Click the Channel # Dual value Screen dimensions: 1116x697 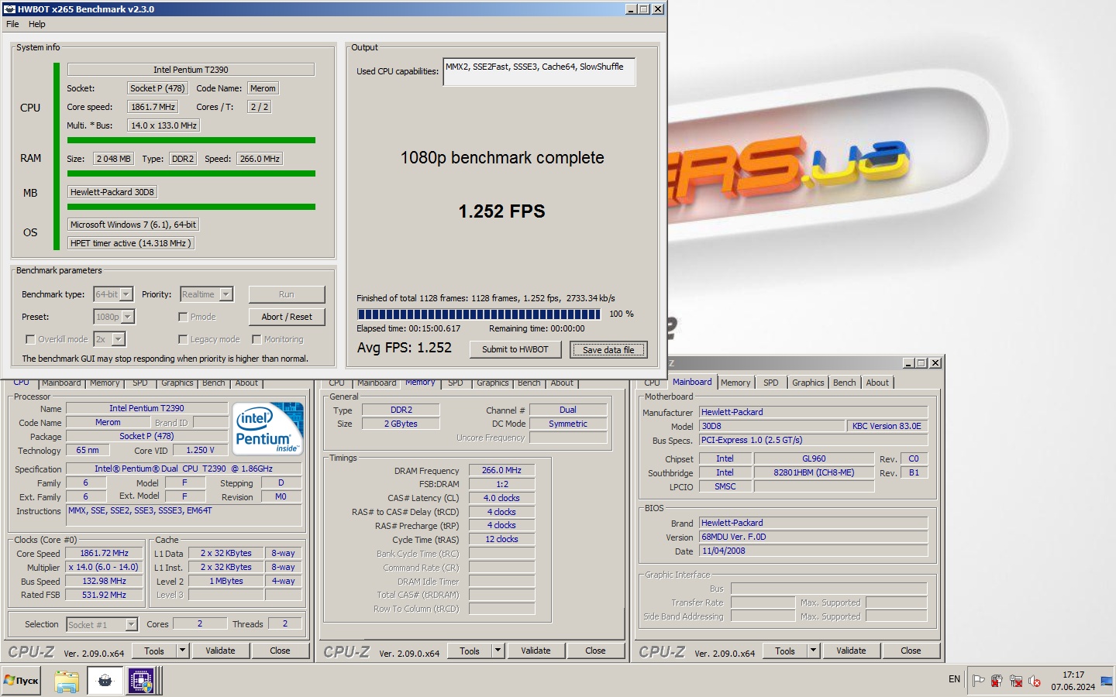(568, 410)
